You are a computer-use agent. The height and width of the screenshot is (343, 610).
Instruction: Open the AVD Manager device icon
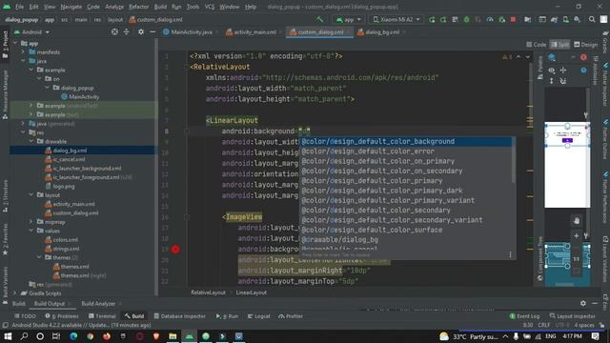pos(565,19)
